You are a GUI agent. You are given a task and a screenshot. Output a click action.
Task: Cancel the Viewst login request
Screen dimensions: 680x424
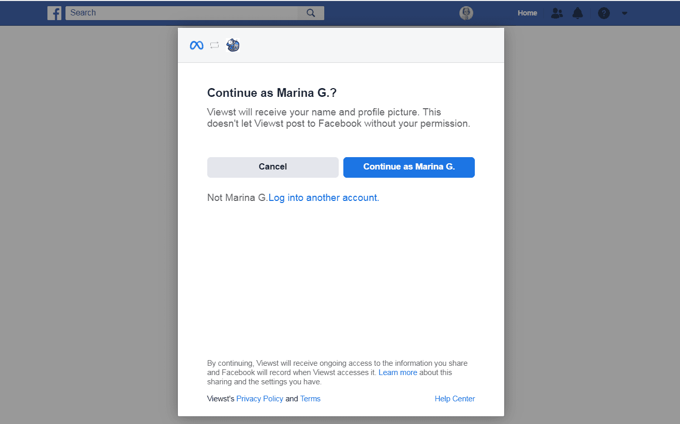pyautogui.click(x=273, y=167)
